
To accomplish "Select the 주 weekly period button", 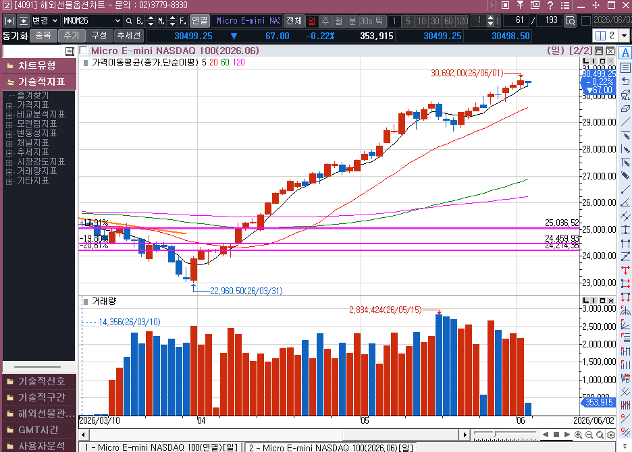I will [x=325, y=20].
